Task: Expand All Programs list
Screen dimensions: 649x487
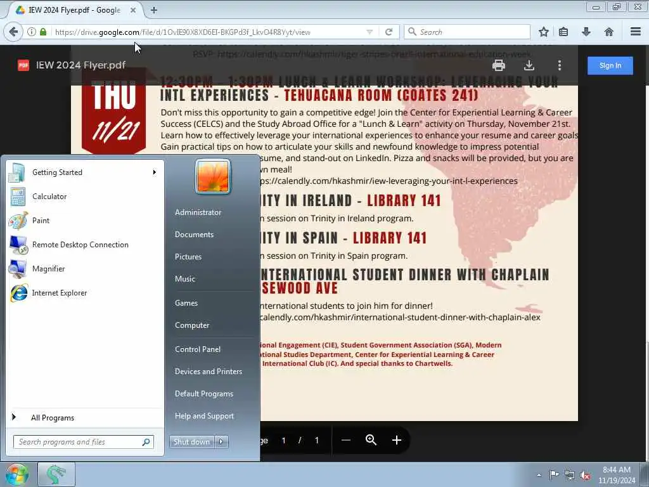Action: [x=84, y=417]
